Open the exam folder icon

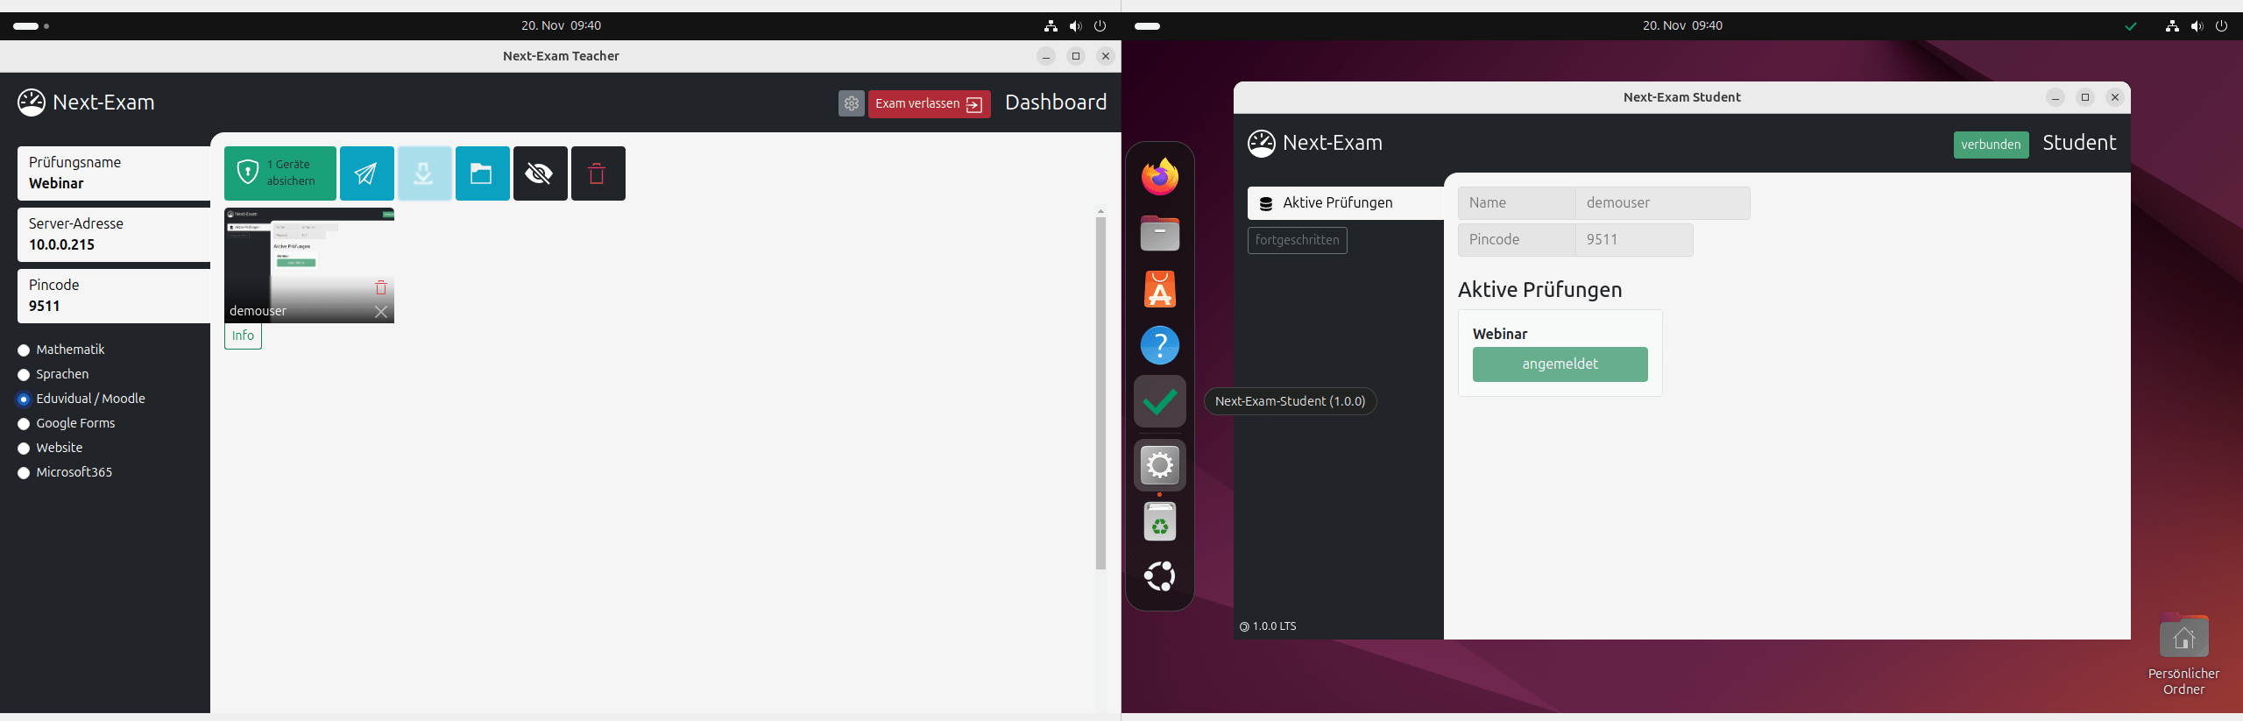pos(482,173)
